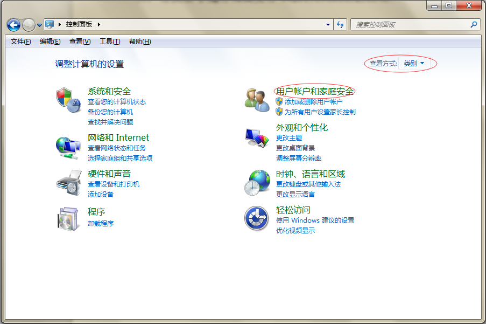The image size is (486, 324).
Task: Click 更改桌面背景 link
Action: point(295,148)
